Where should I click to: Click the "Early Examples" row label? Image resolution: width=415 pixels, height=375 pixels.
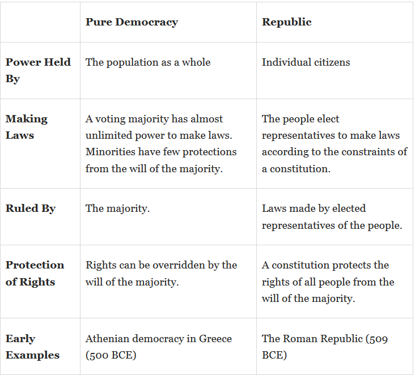tap(32, 347)
